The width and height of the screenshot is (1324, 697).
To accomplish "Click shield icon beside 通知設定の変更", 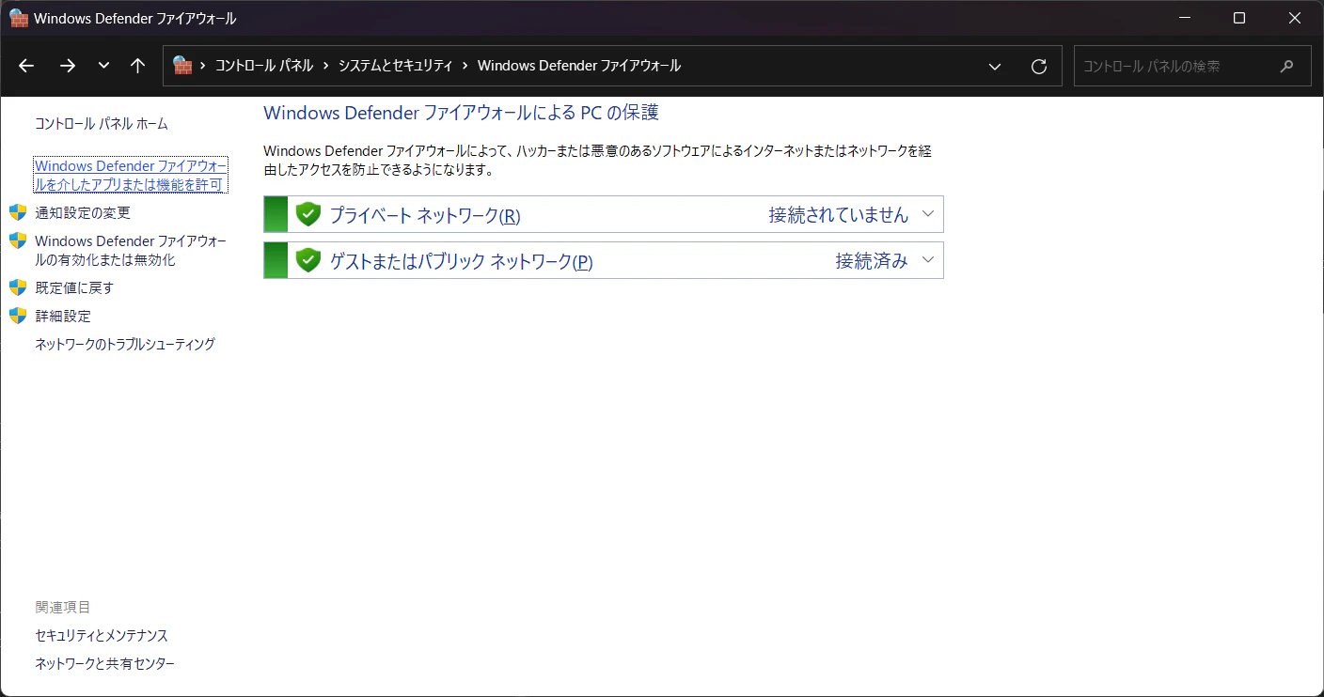I will pos(17,212).
